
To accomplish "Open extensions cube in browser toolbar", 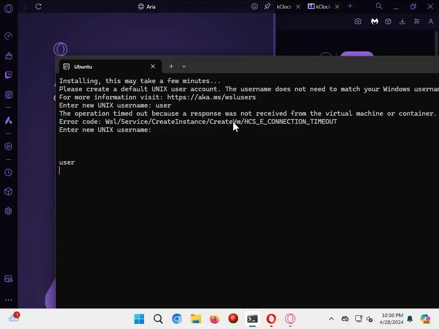I will [388, 21].
